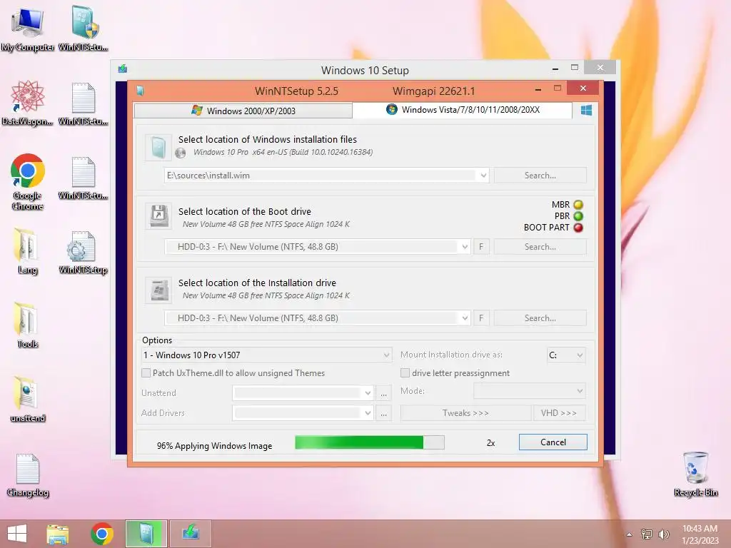This screenshot has height=548, width=731.
Task: Select Windows 10 Setup taskbar button
Action: [190, 534]
